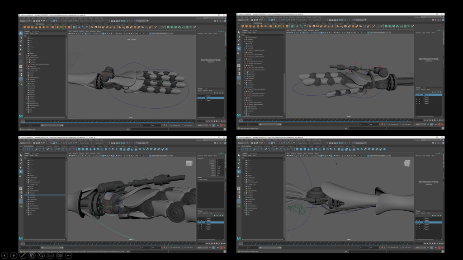Expand R_hand_parts in top-left Maya Outliner

[26, 56]
